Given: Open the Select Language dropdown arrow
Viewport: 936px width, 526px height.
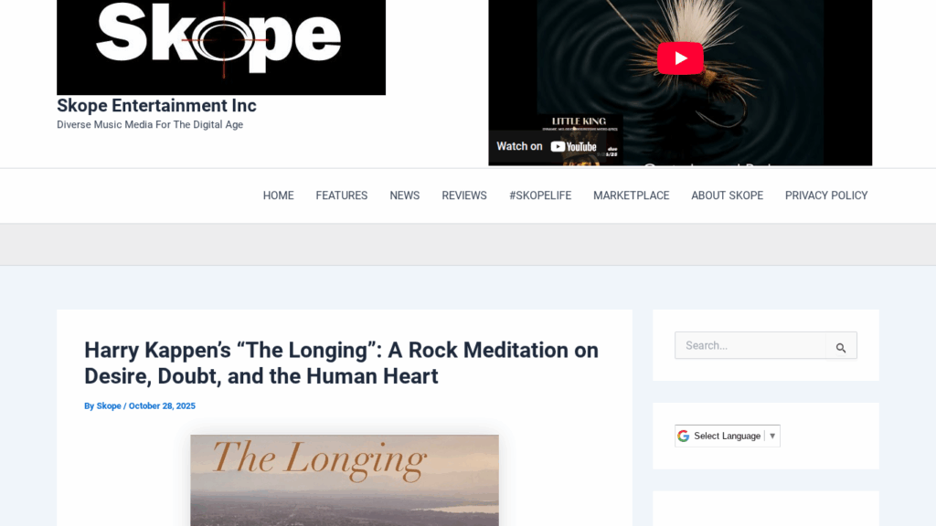Looking at the screenshot, I should pos(772,436).
